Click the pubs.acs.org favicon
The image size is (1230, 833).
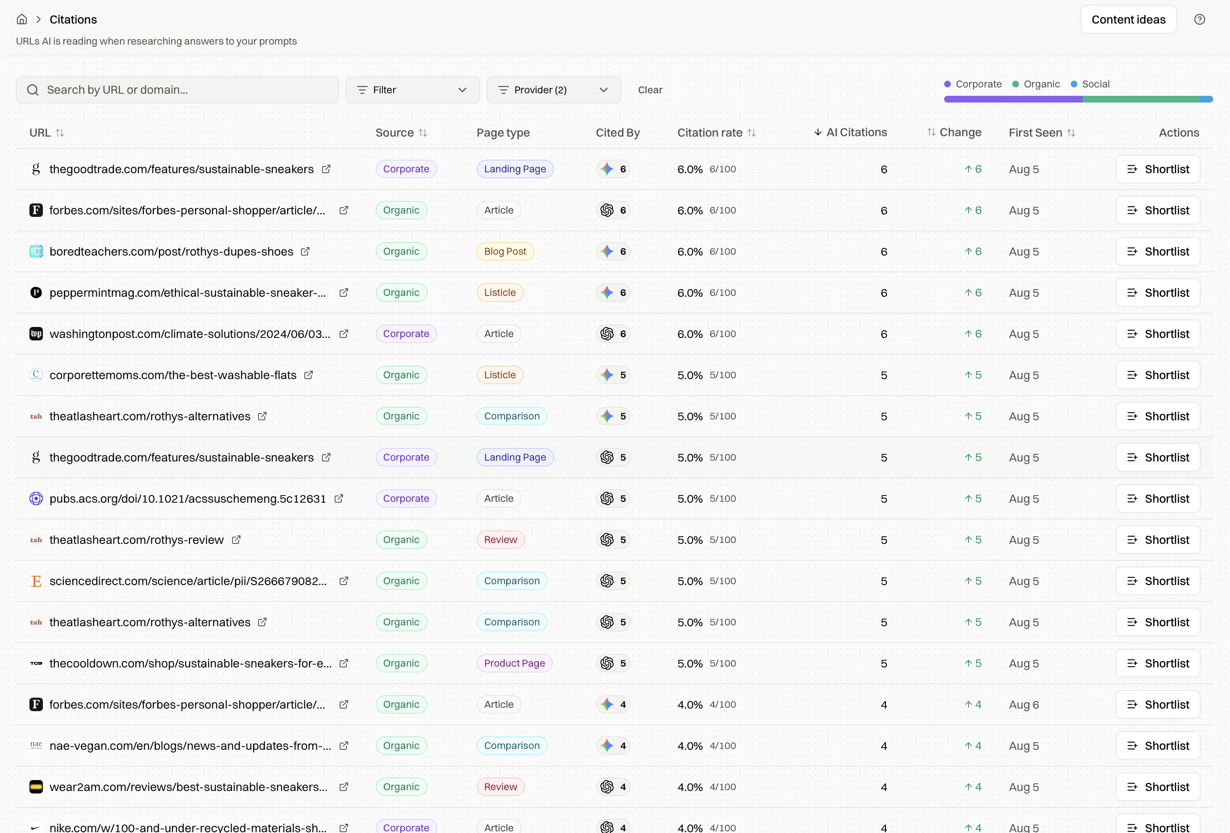pos(36,498)
